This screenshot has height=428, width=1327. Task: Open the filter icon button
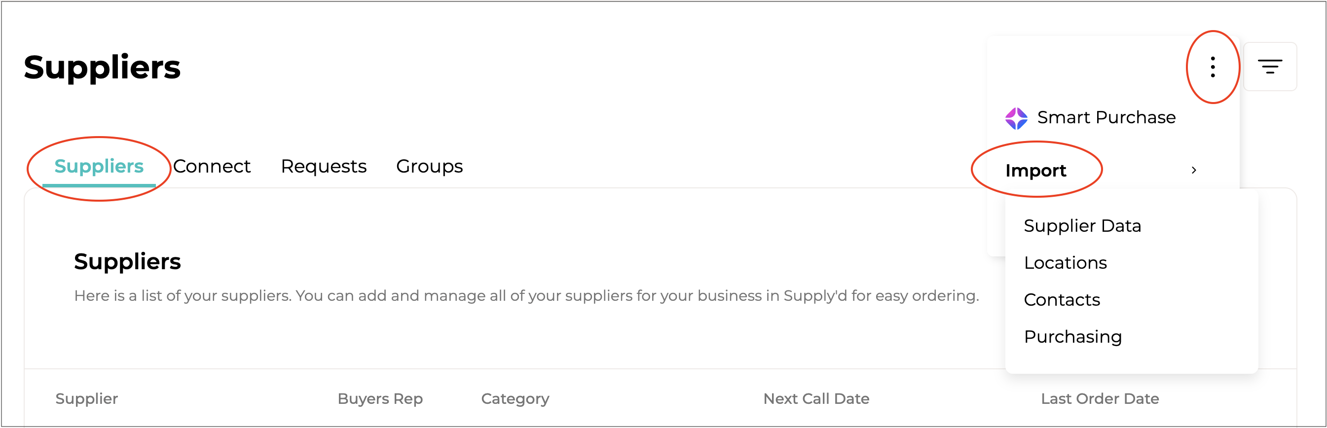pyautogui.click(x=1270, y=67)
